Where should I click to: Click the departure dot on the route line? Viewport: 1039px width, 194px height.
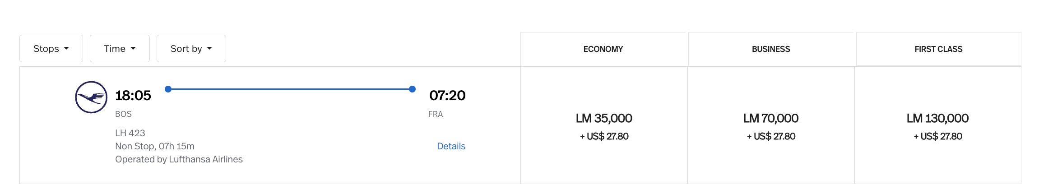(x=168, y=89)
